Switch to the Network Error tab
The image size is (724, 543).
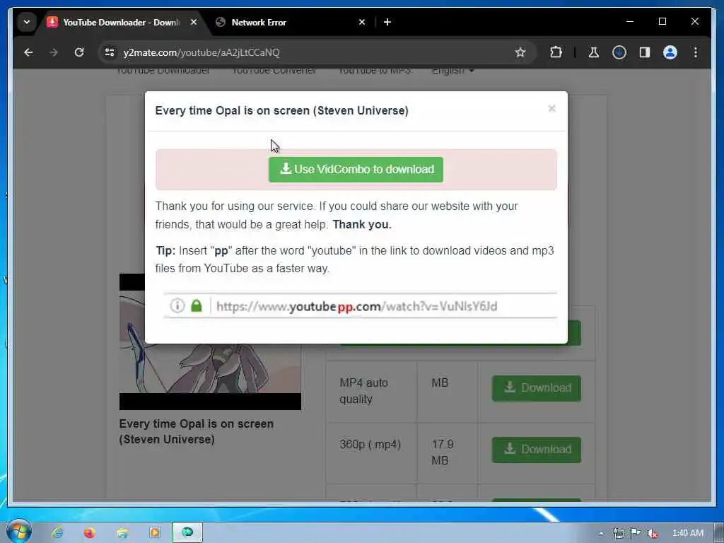pyautogui.click(x=291, y=22)
